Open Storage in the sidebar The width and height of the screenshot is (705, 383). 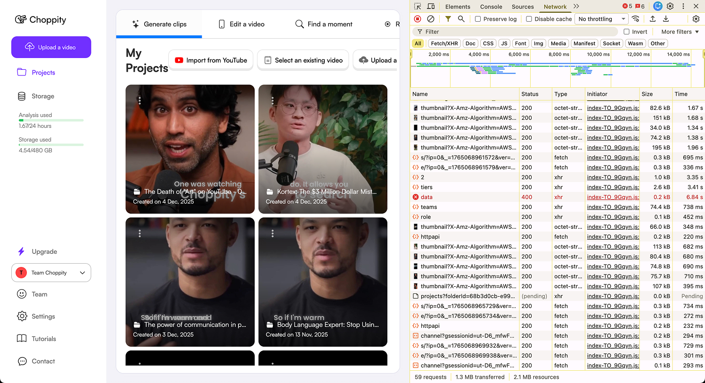click(x=36, y=96)
